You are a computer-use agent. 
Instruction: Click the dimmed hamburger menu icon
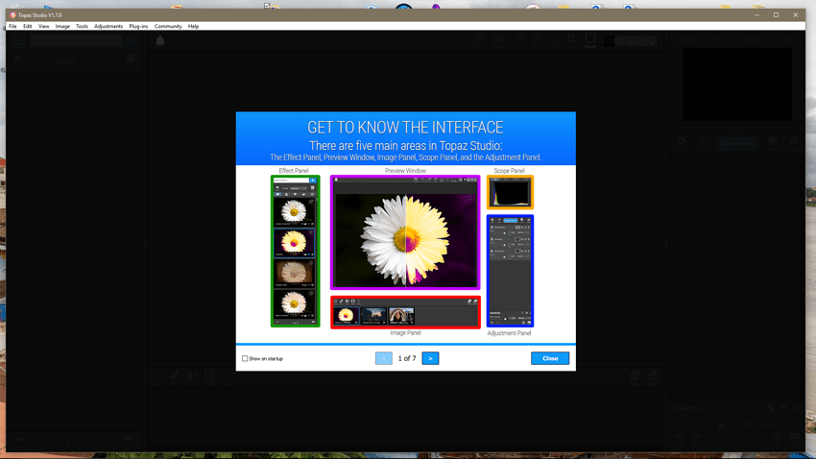pos(19,40)
